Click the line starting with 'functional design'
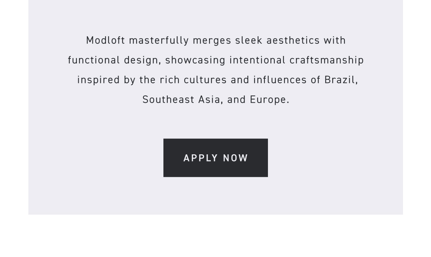The width and height of the screenshot is (431, 257). tap(216, 60)
